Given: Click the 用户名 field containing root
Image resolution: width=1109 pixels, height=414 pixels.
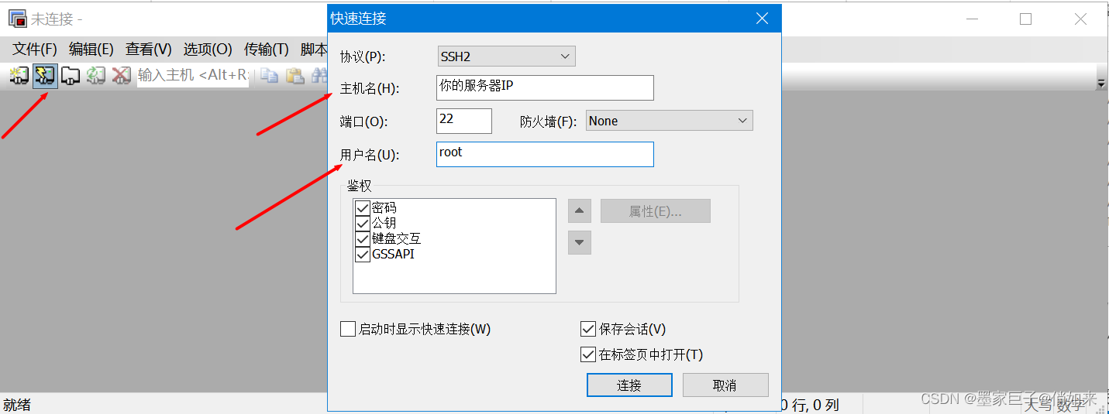Looking at the screenshot, I should (x=545, y=154).
